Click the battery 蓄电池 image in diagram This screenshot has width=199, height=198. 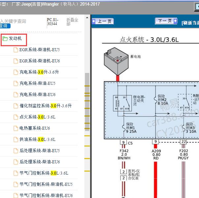click(116, 61)
